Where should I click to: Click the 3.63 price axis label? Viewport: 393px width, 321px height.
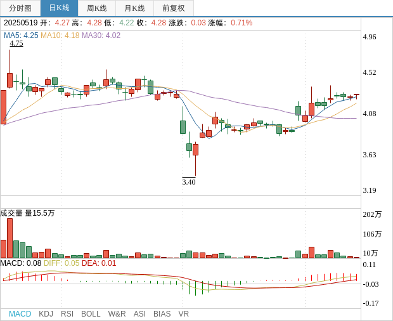pos(370,155)
